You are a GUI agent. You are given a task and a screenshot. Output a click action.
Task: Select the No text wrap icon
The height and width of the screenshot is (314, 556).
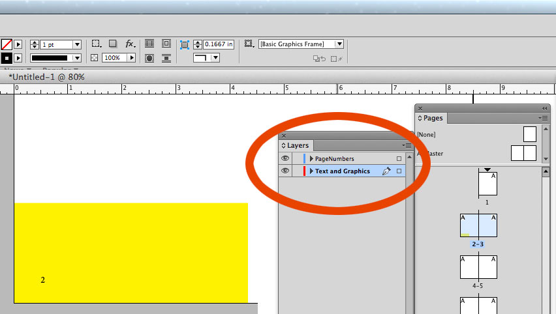pyautogui.click(x=149, y=44)
